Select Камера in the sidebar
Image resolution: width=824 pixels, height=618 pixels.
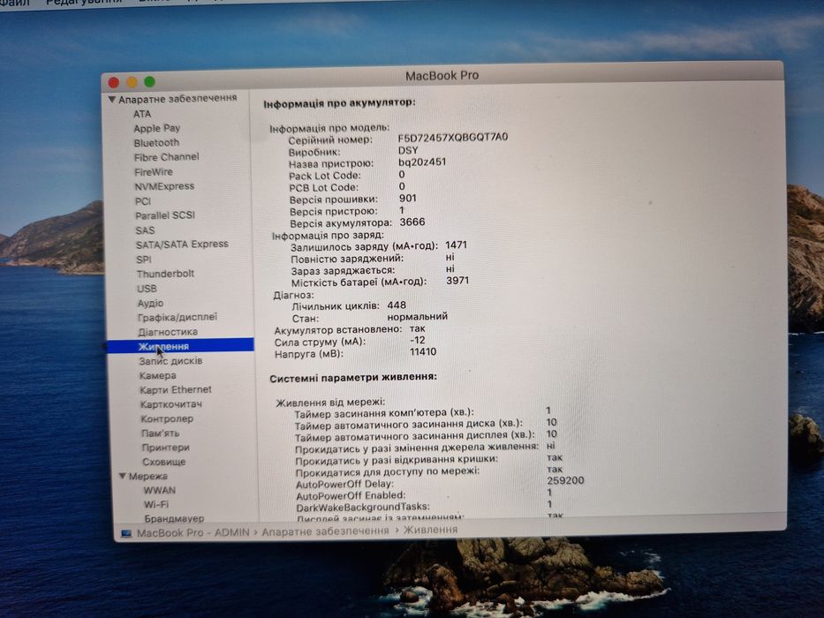pos(158,376)
